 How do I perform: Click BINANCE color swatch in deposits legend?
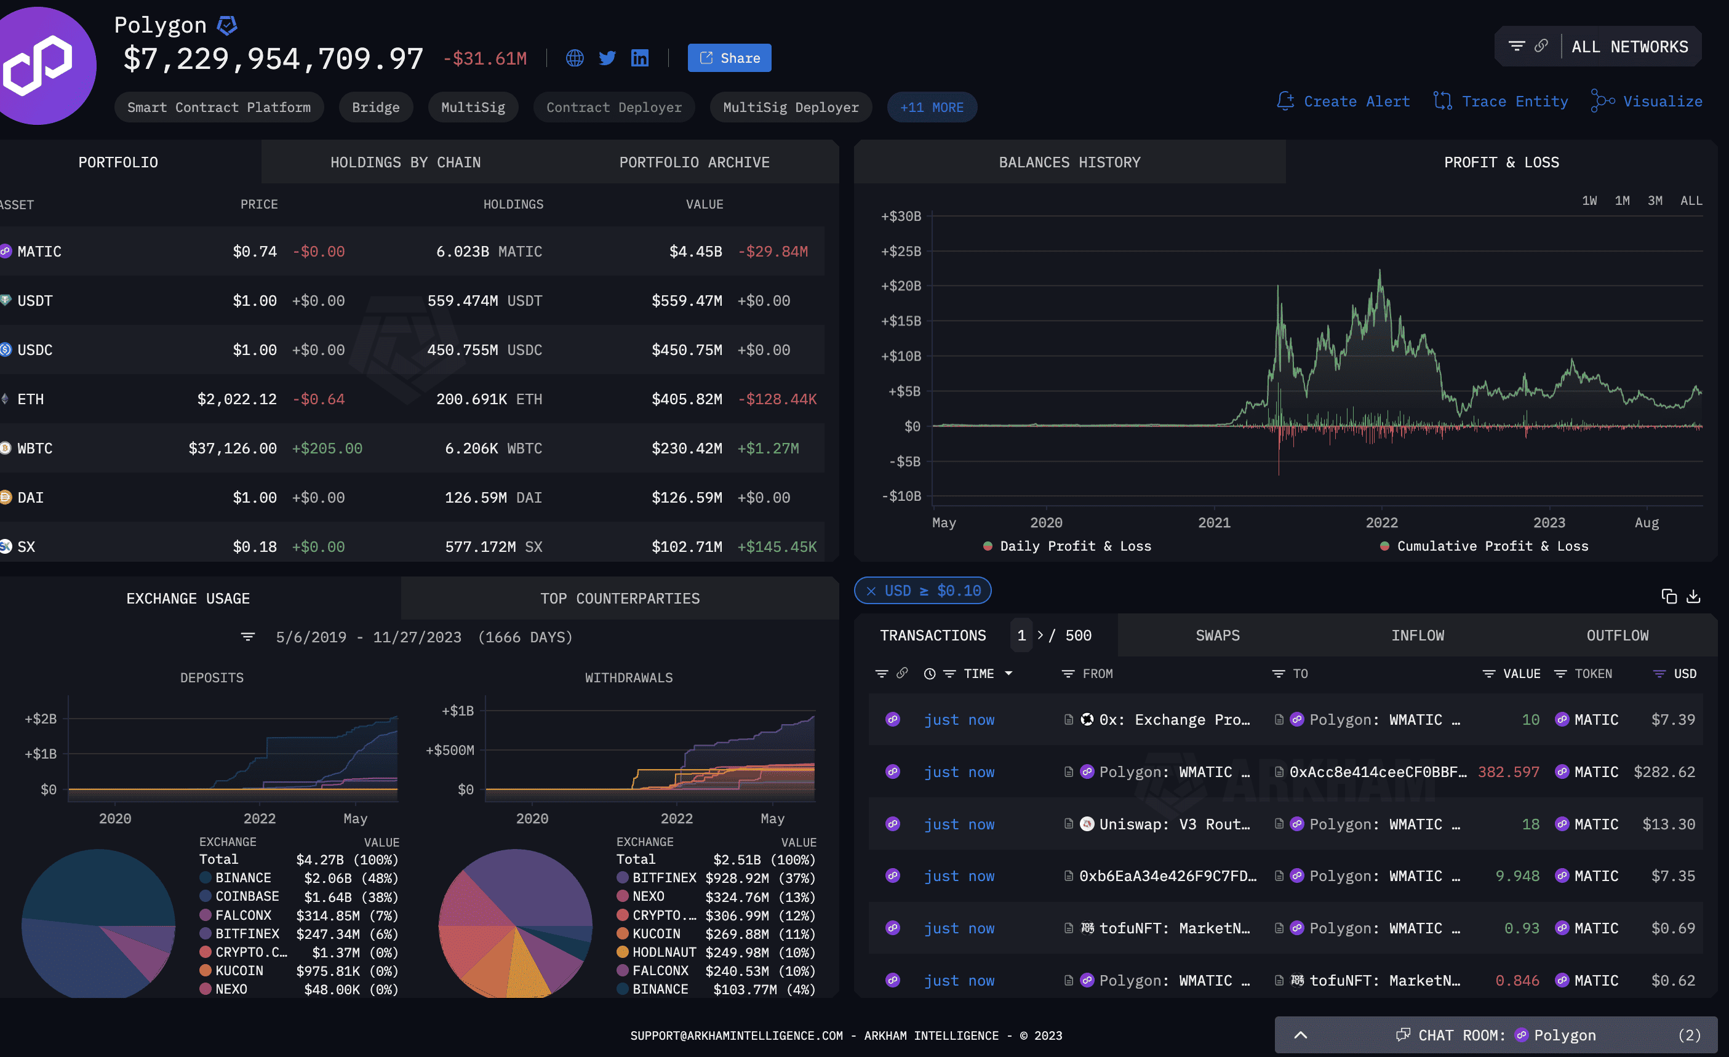(206, 877)
